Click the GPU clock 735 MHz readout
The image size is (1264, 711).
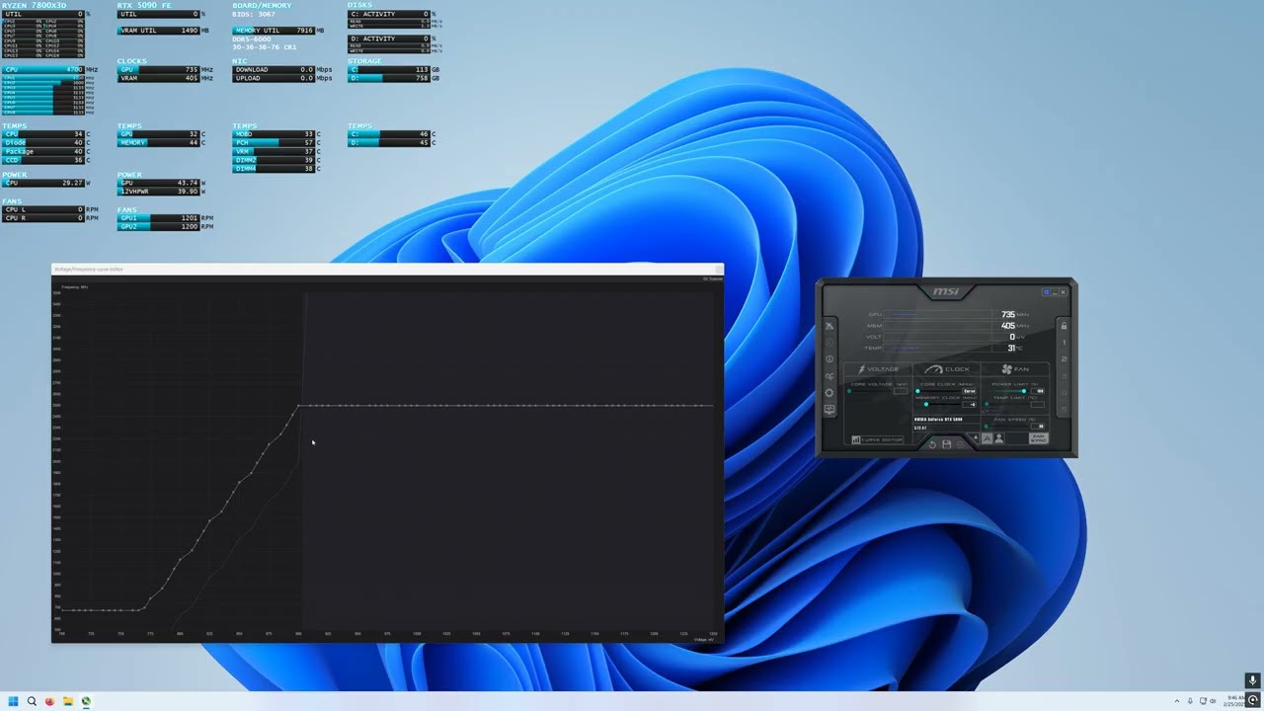1015,314
